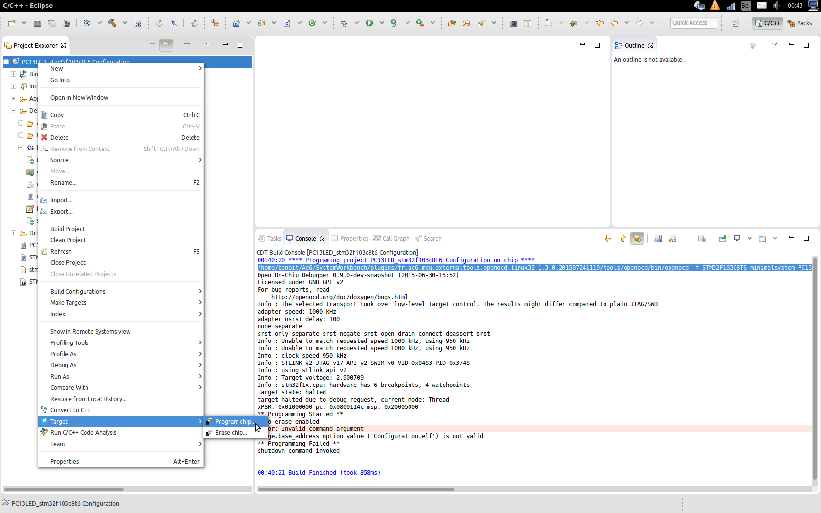Click console Previous Error up arrow
The height and width of the screenshot is (513, 821).
[623, 238]
